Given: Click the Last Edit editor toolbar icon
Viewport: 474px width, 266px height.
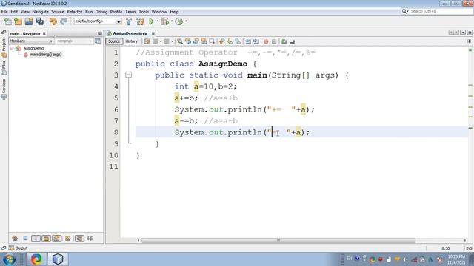Looking at the screenshot, I should click(x=147, y=41).
